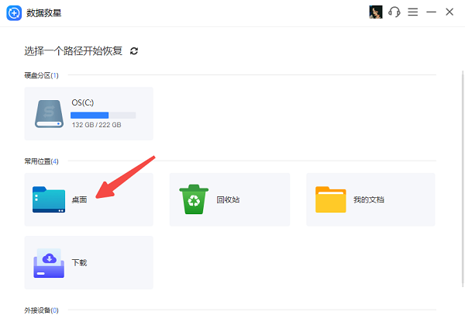Click the 外接设备(0) section header
Screen dimensions: 465x329
pyautogui.click(x=41, y=310)
